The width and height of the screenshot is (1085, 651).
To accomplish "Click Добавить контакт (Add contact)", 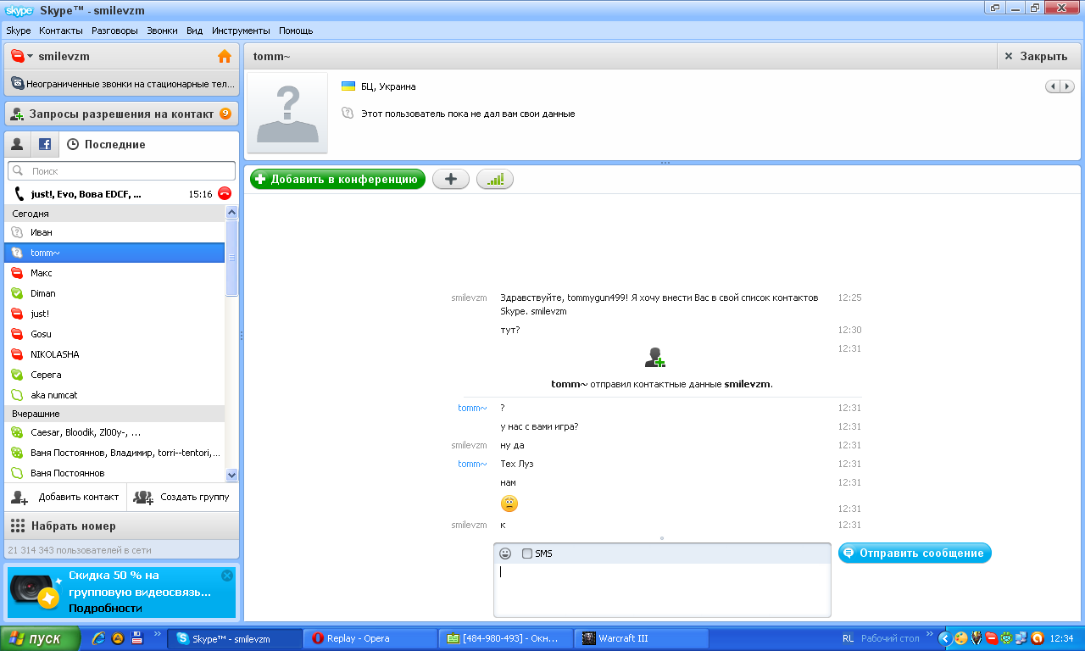I will point(65,498).
